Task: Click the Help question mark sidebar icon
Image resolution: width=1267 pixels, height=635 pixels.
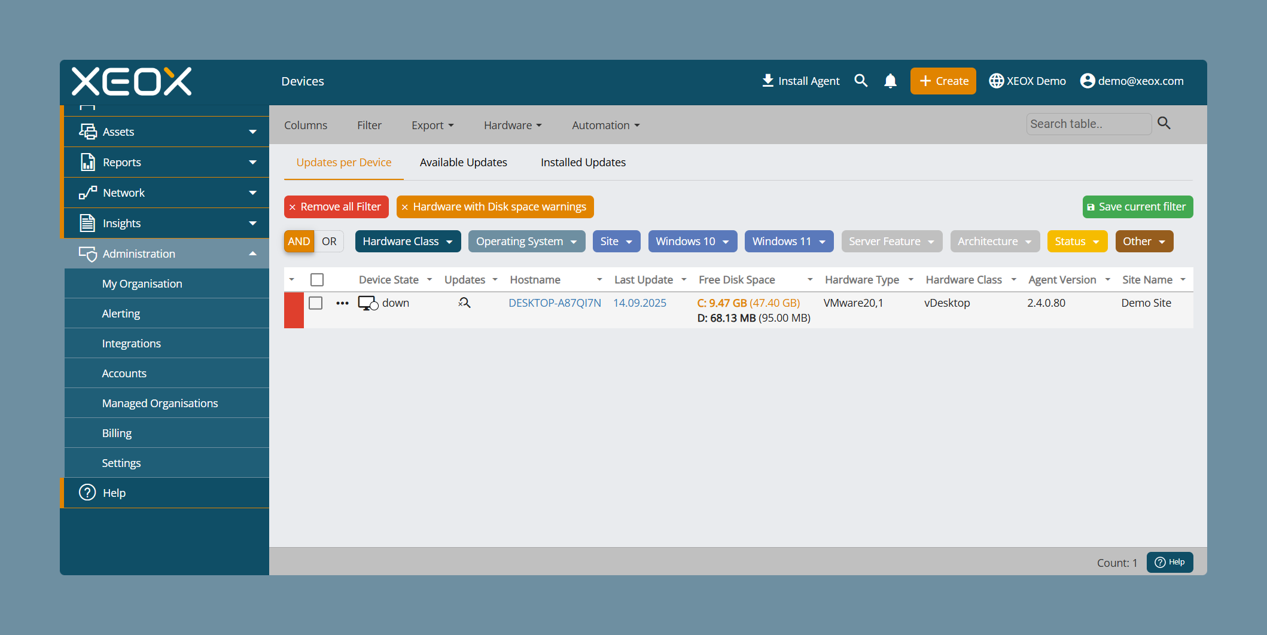Action: pyautogui.click(x=87, y=492)
